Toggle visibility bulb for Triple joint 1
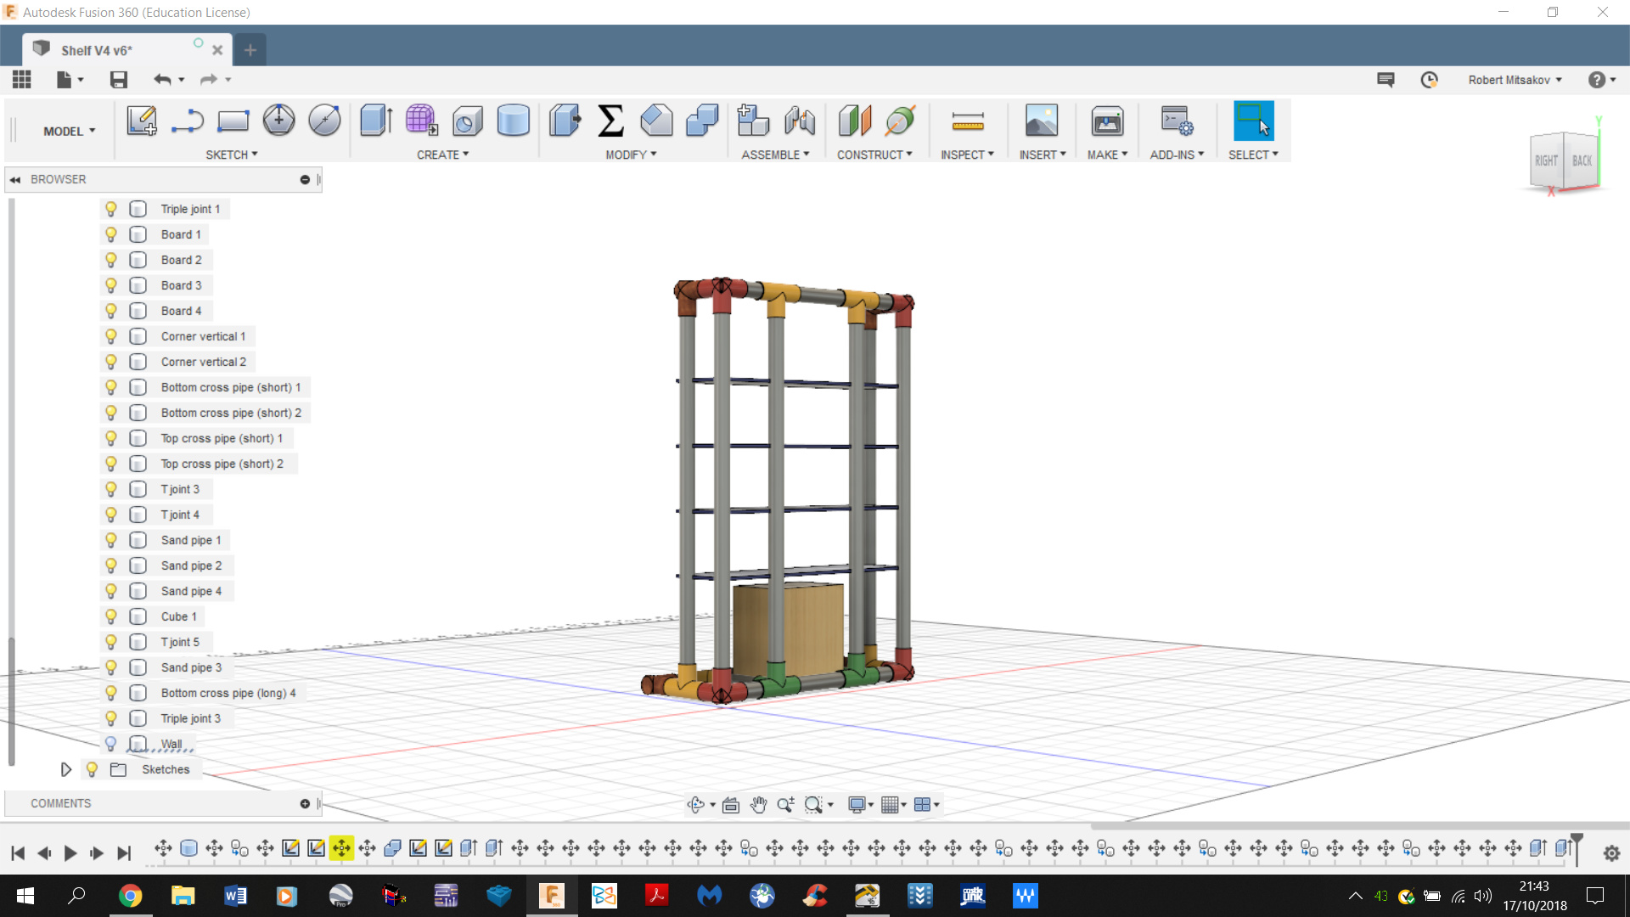Viewport: 1630px width, 917px height. pyautogui.click(x=111, y=209)
